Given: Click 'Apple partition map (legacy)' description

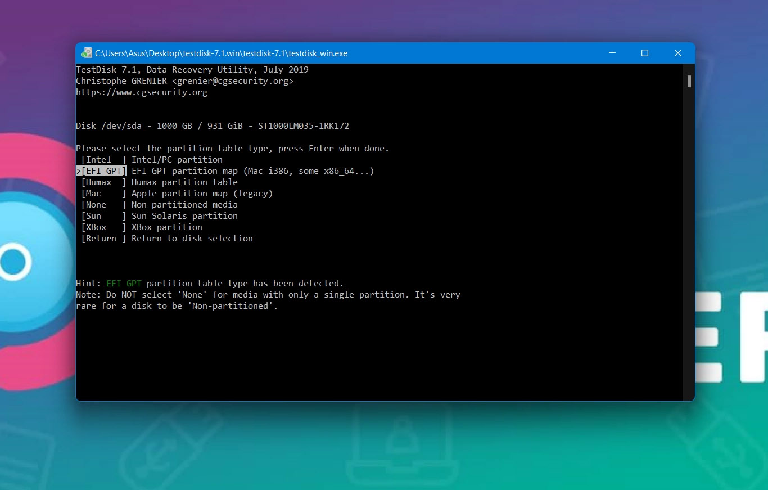Looking at the screenshot, I should coord(202,194).
